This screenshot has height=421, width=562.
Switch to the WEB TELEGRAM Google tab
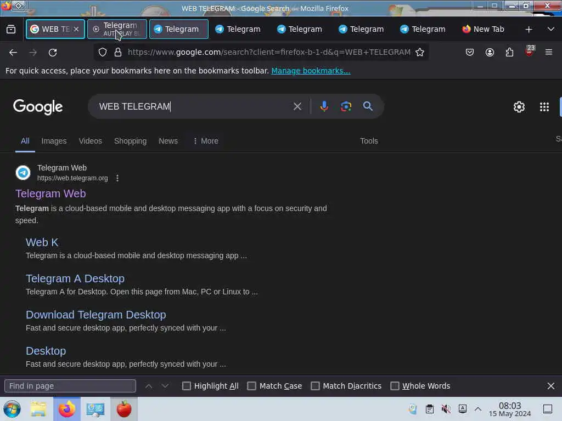[x=55, y=29]
